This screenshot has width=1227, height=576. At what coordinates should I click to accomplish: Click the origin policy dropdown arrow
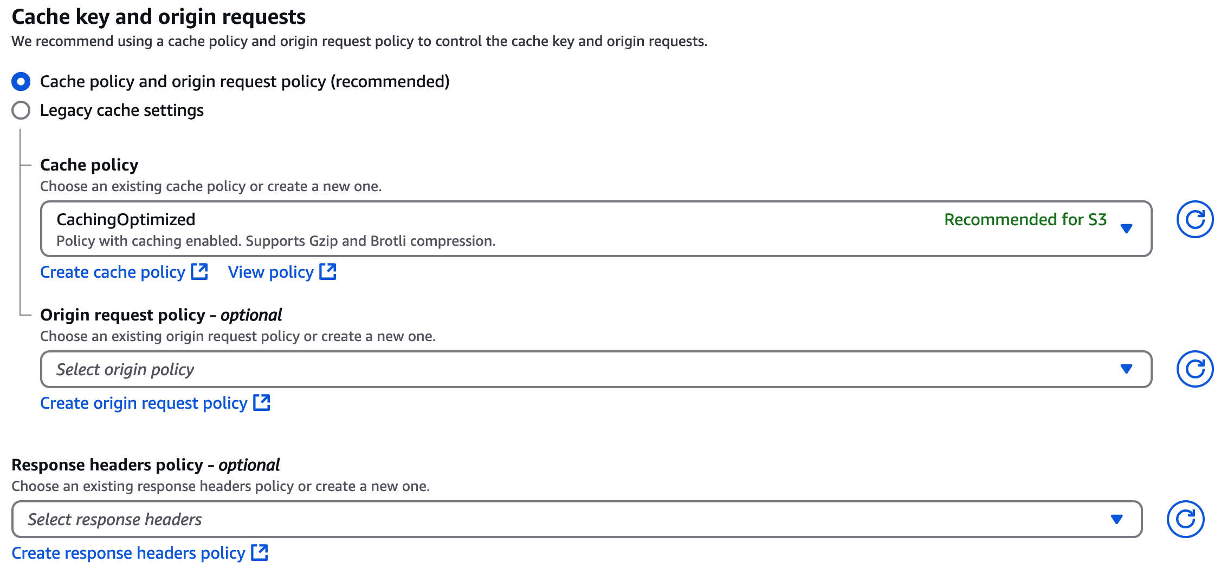1126,369
